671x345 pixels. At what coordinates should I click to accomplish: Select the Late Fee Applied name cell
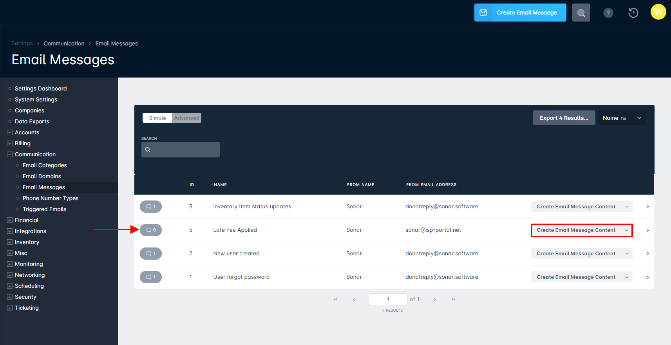pyautogui.click(x=235, y=230)
